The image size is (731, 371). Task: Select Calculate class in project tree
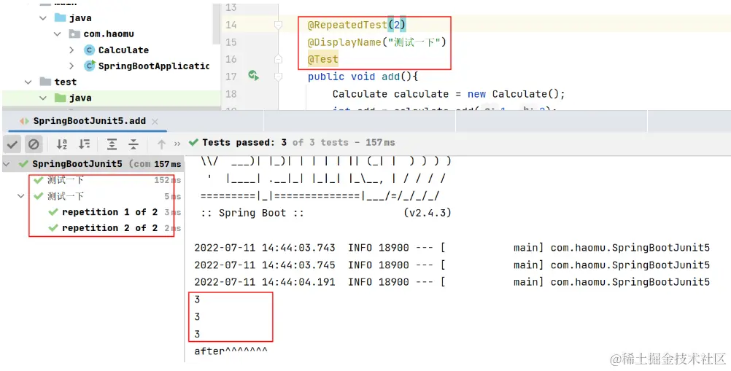click(123, 50)
